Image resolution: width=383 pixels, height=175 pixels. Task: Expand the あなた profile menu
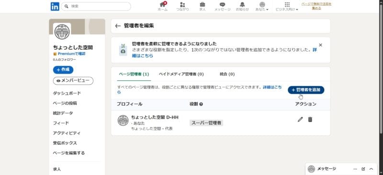262,7
